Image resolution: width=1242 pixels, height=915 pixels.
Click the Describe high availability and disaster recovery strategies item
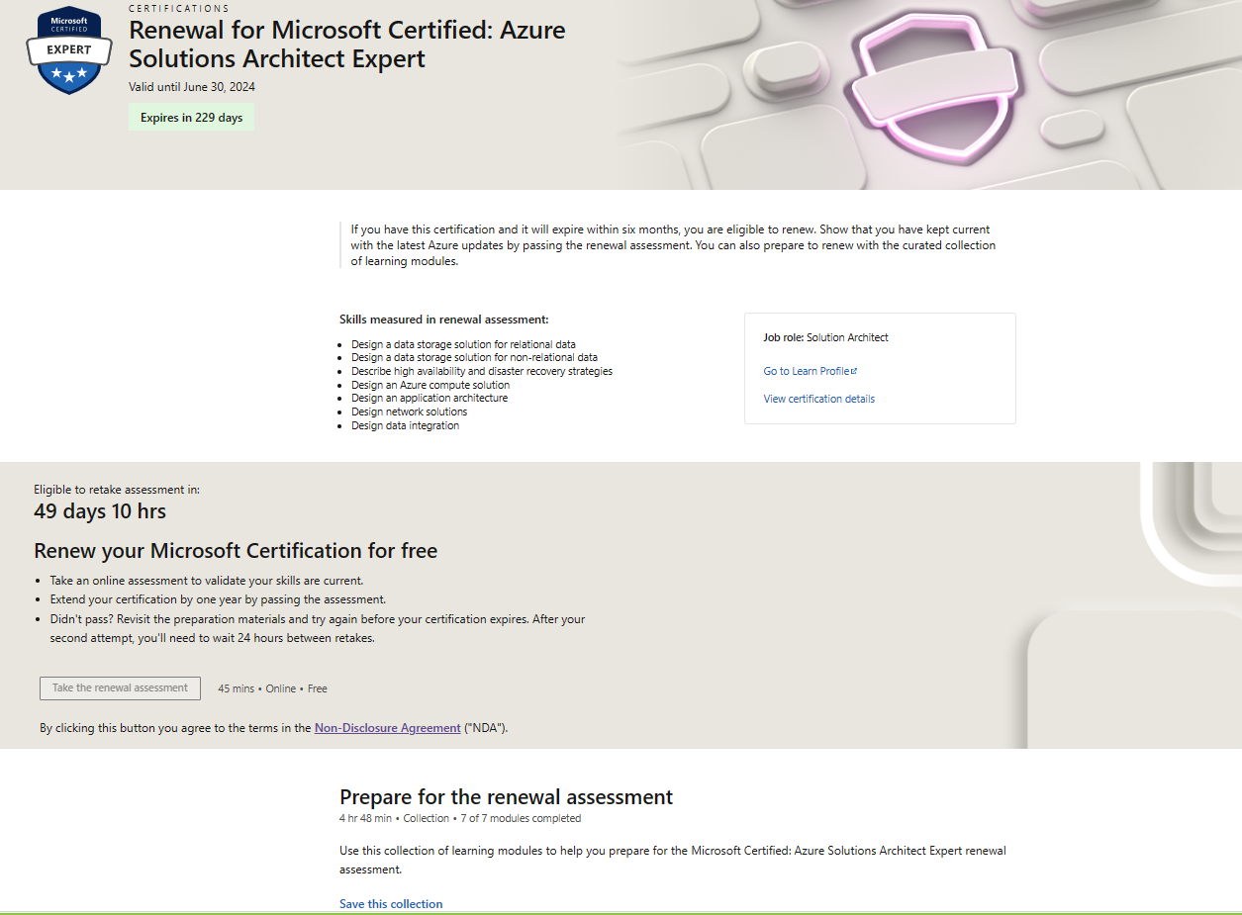[482, 371]
